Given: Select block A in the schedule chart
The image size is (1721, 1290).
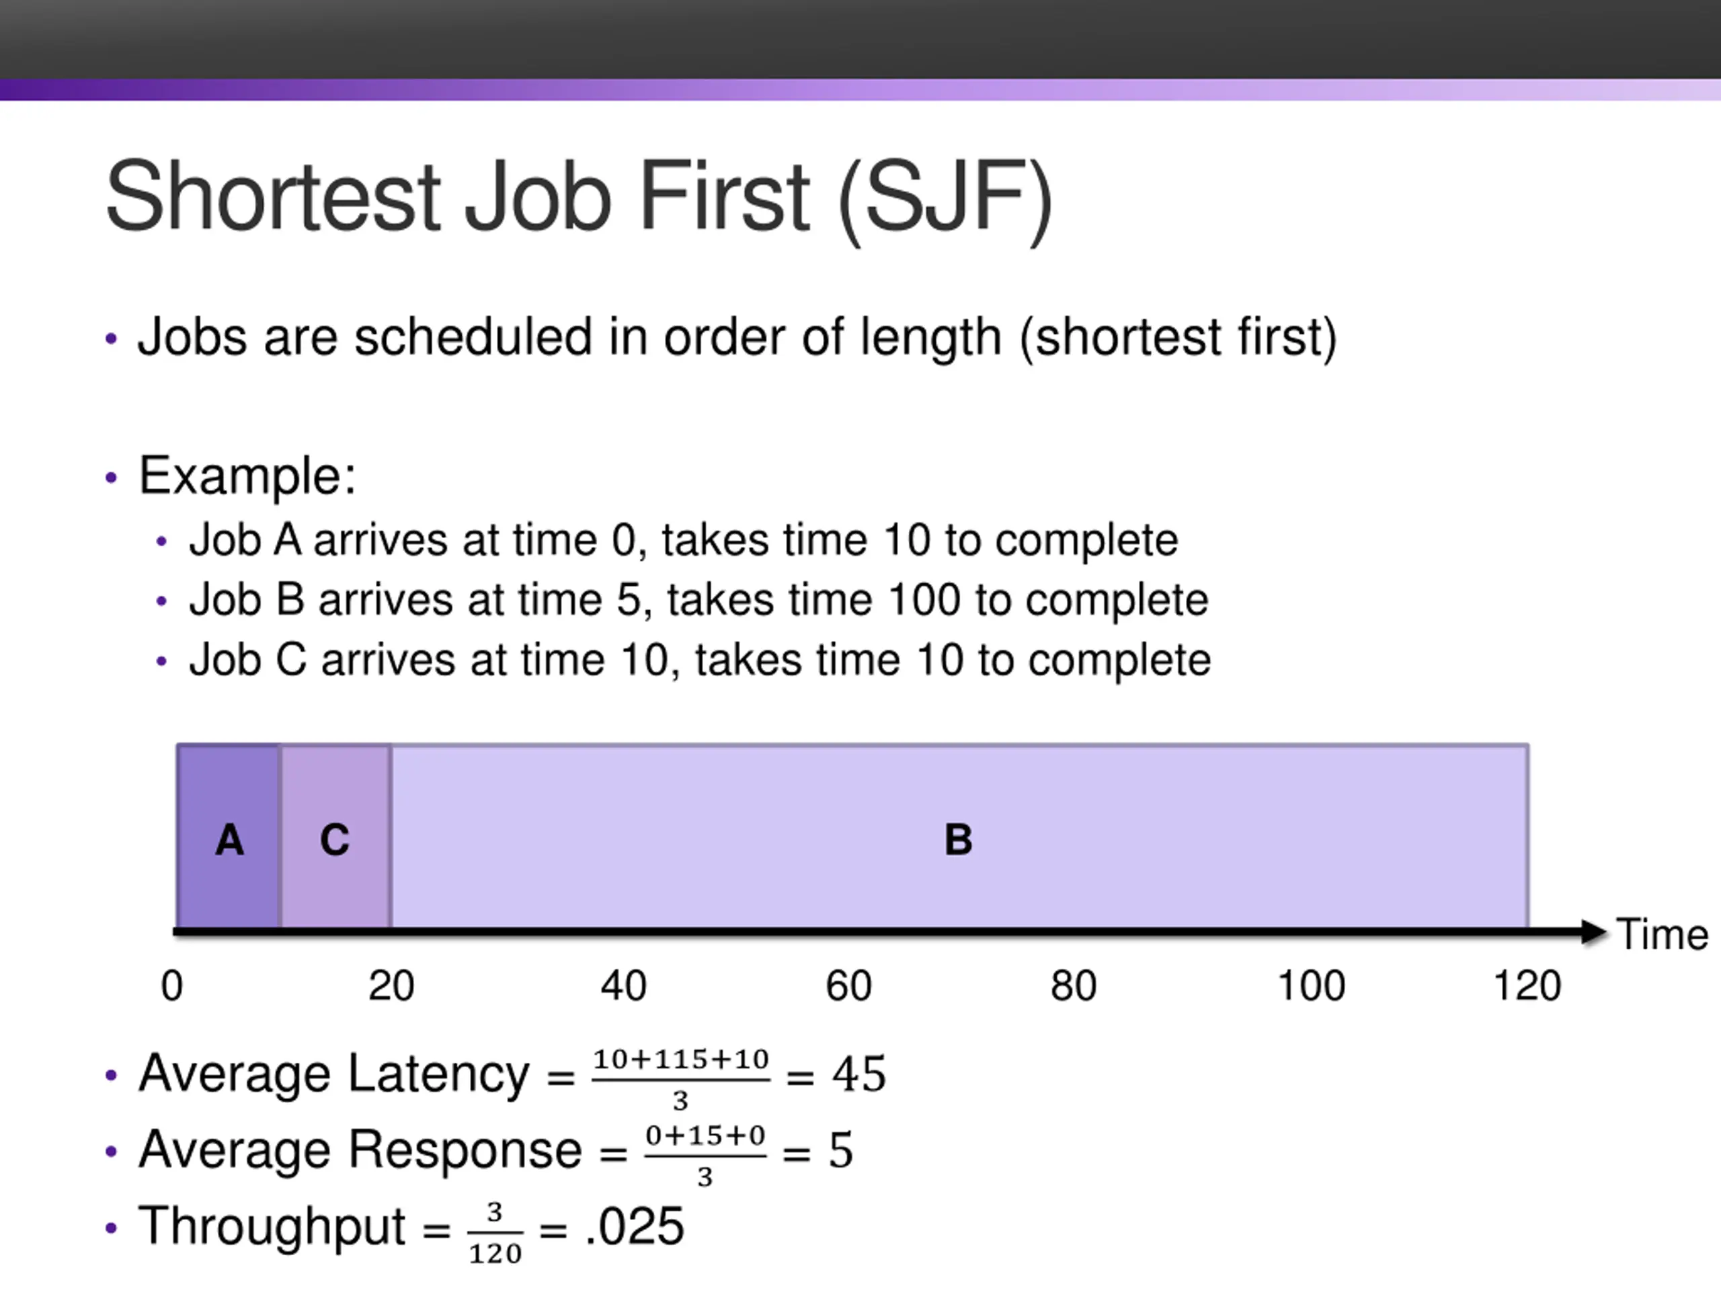Looking at the screenshot, I should click(229, 838).
